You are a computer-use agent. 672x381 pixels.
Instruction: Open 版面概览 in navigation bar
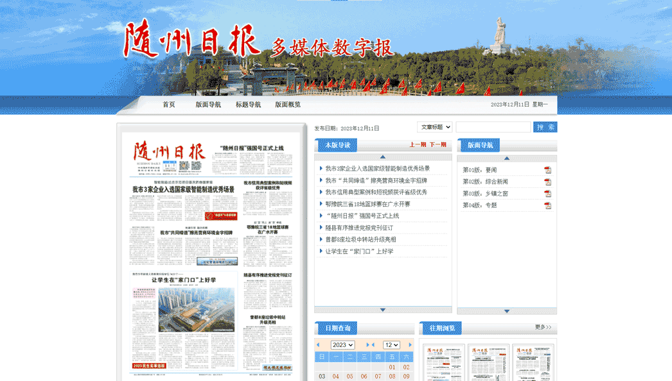pyautogui.click(x=288, y=105)
